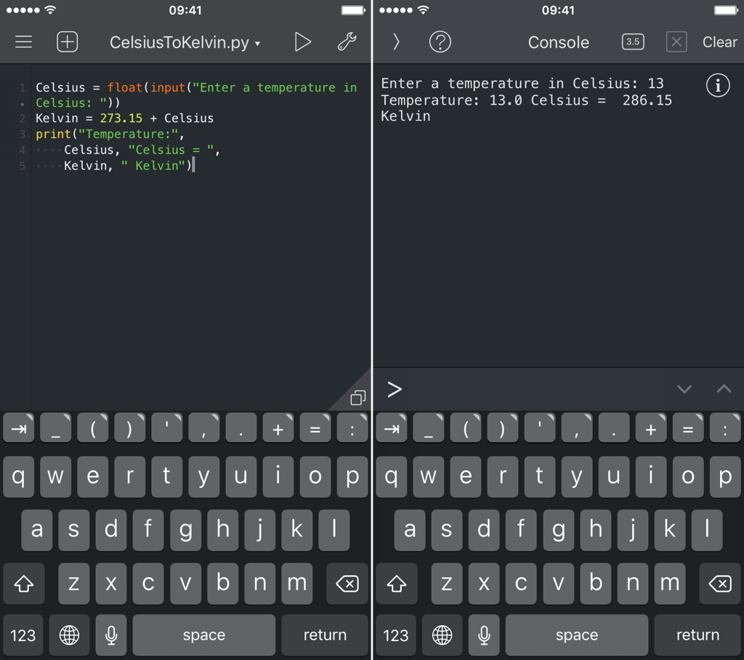The height and width of the screenshot is (660, 744).
Task: Run the script with the play button
Action: click(302, 42)
